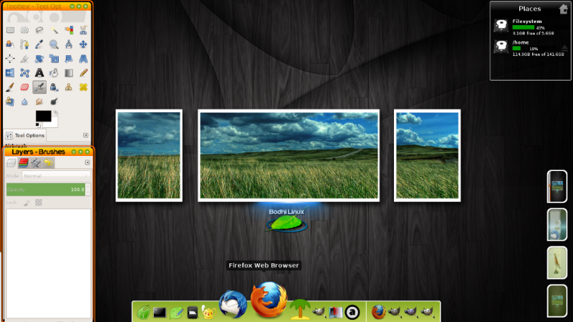Select the Scissors Select tool
The height and width of the screenshot is (322, 573).
point(83,30)
